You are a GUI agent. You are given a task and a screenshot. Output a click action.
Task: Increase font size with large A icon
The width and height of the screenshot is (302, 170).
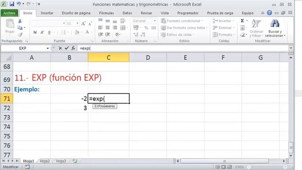(x=83, y=24)
